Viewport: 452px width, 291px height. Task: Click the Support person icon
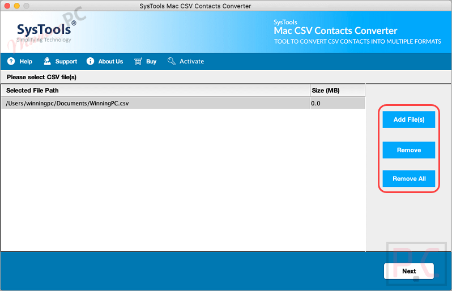[x=47, y=61]
